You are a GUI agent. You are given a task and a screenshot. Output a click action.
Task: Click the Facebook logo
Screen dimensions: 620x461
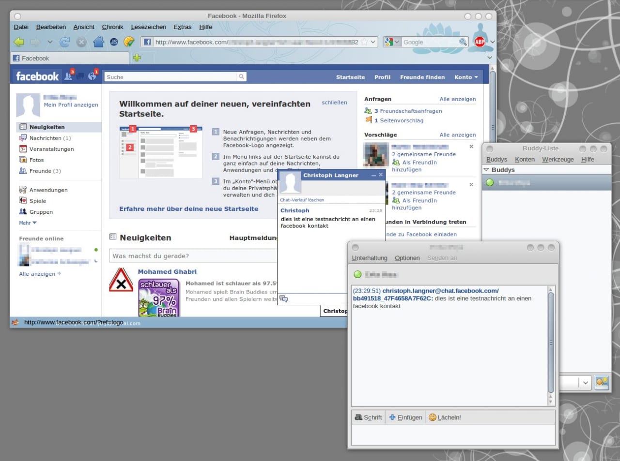coord(37,76)
